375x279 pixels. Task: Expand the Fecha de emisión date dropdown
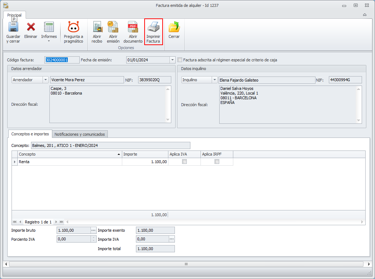172,60
